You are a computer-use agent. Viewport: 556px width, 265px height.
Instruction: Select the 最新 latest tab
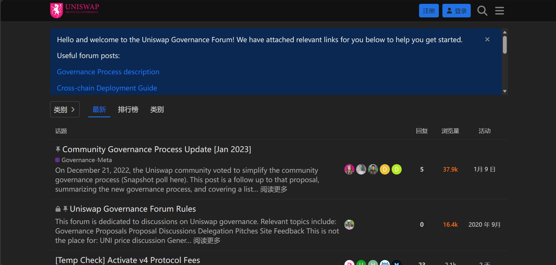[99, 109]
